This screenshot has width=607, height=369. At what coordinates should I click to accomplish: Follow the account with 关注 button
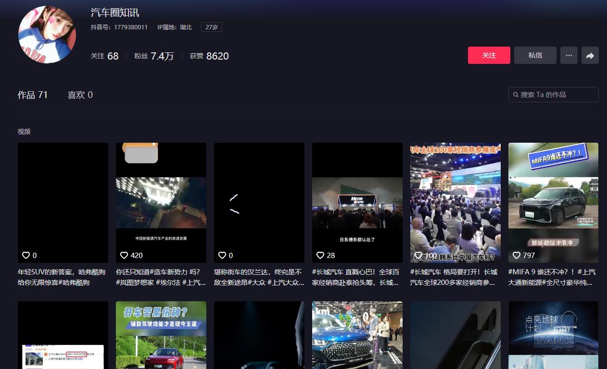(489, 55)
